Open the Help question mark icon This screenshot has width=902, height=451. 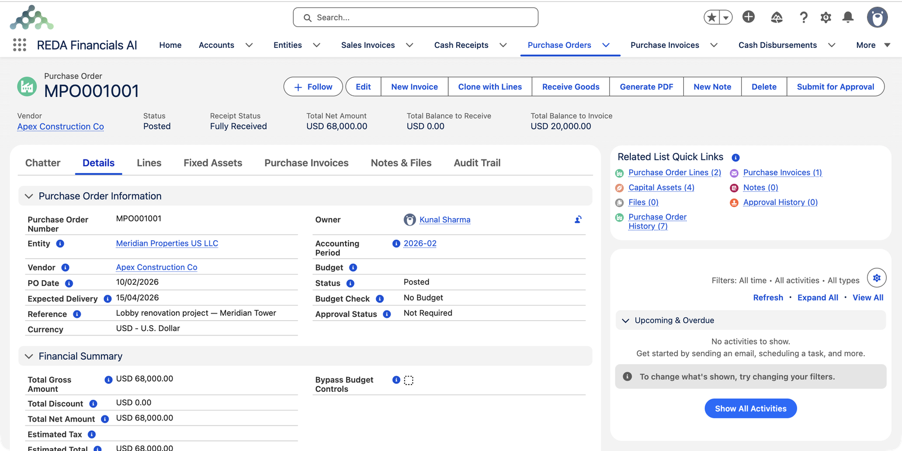[804, 17]
